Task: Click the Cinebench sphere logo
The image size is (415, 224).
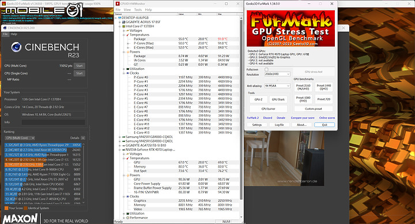Action: (x=16, y=47)
